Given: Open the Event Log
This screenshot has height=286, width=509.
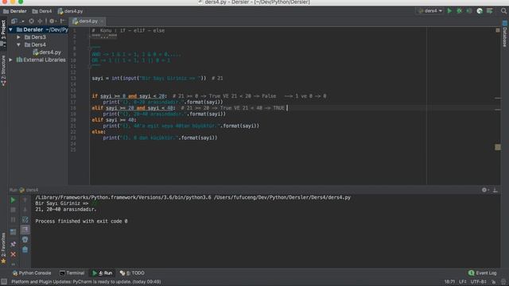Looking at the screenshot, I should (x=483, y=273).
